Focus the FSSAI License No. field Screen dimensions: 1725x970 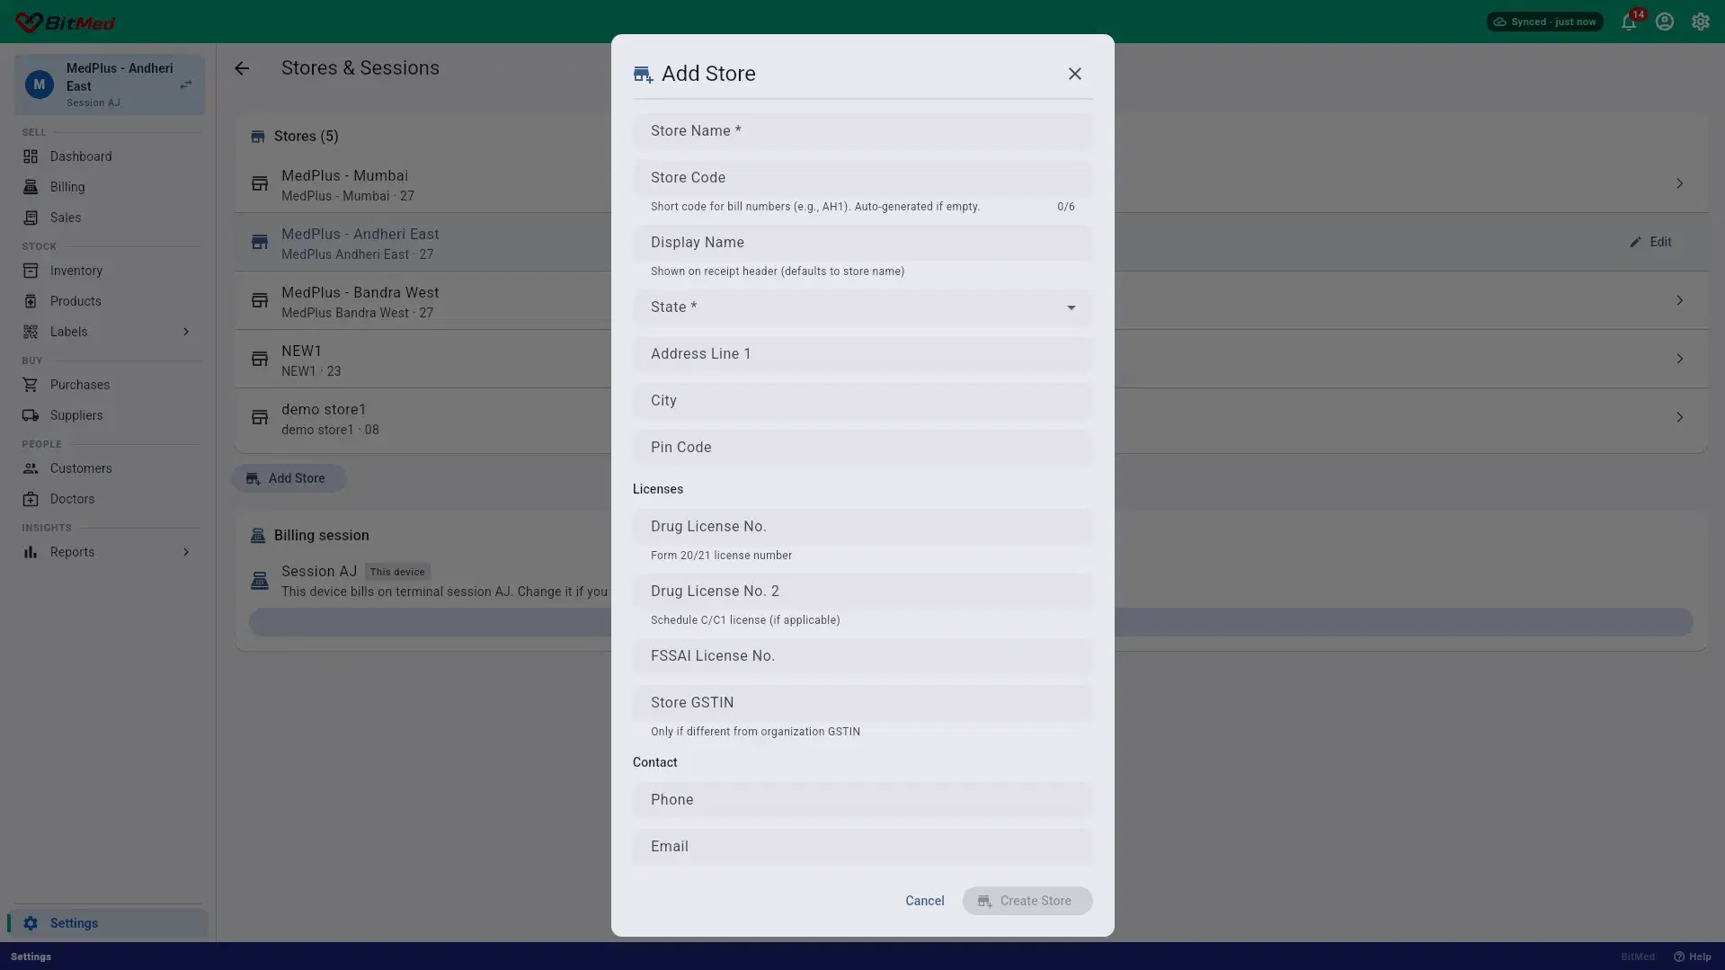(862, 656)
